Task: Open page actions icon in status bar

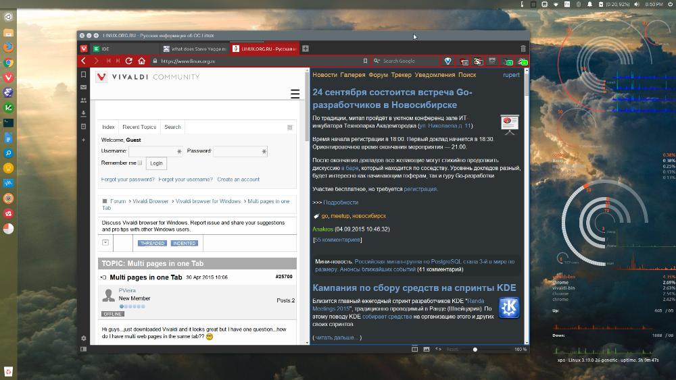Action: pyautogui.click(x=439, y=349)
